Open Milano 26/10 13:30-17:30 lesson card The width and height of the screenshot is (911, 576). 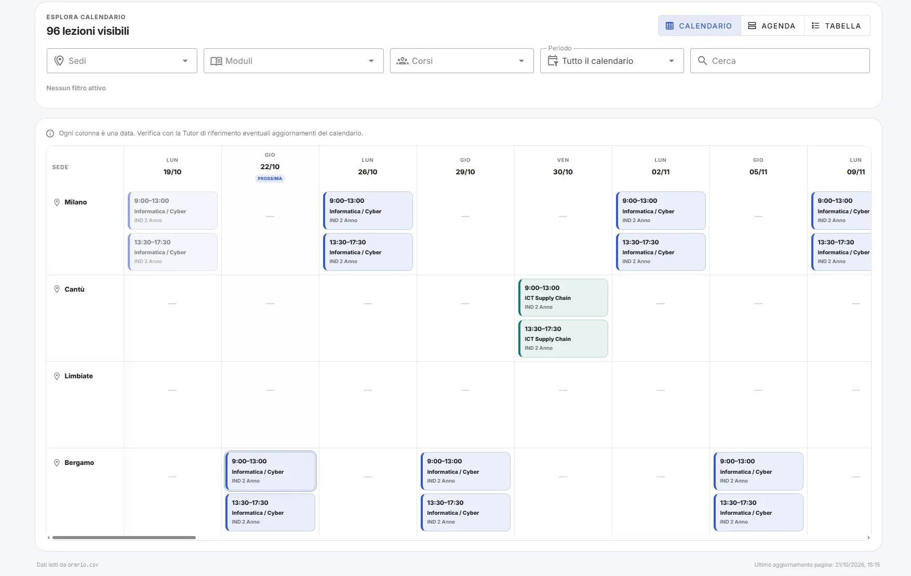coord(368,252)
